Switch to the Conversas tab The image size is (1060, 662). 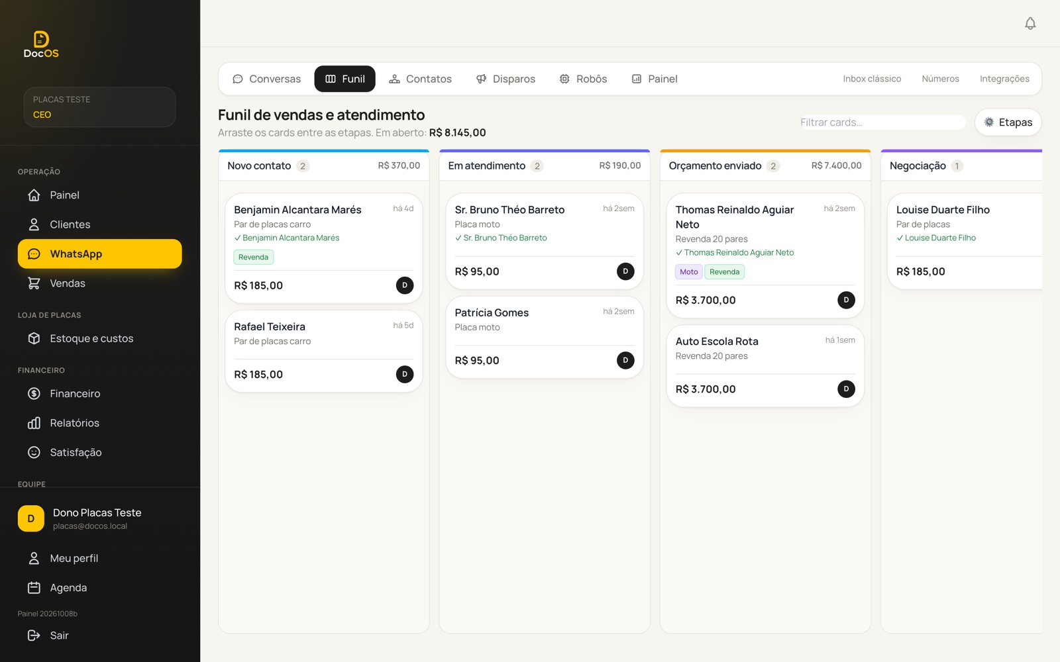[266, 79]
